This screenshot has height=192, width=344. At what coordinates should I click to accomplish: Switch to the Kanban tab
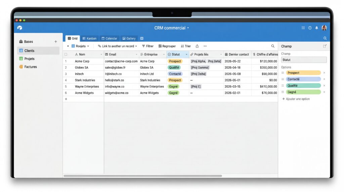[x=89, y=38]
